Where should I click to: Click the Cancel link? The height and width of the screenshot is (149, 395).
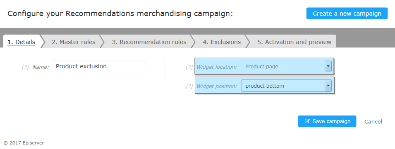click(373, 122)
